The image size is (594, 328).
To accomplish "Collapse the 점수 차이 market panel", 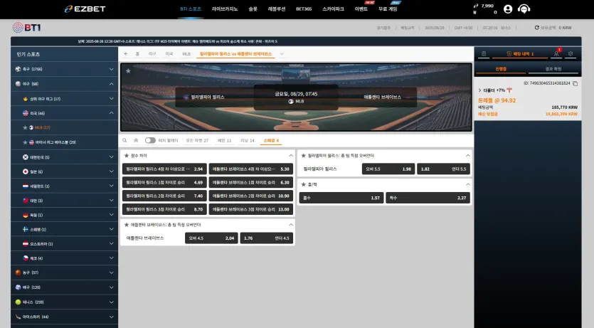I will [291, 156].
